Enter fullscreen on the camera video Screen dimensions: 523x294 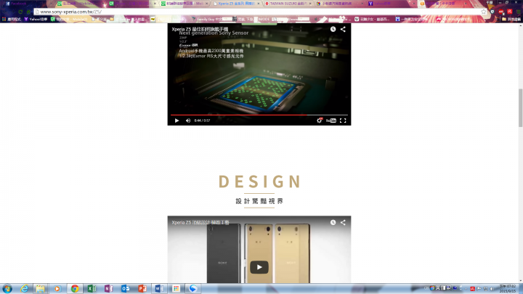[343, 121]
